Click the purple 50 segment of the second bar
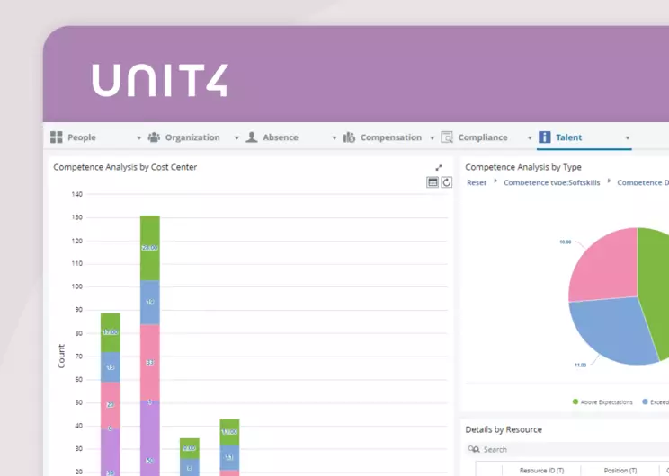This screenshot has width=669, height=476. pos(150,439)
